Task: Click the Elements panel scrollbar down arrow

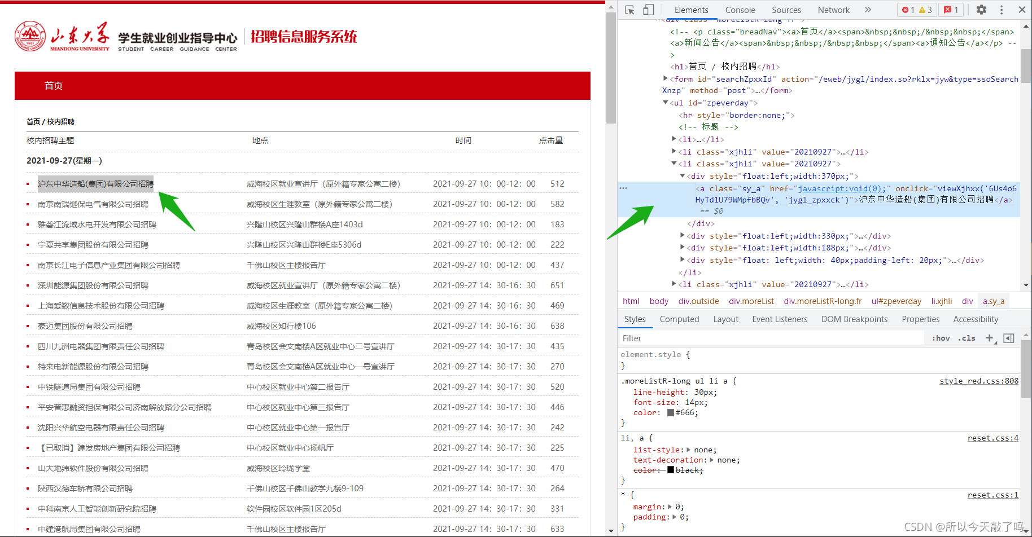Action: 1026,285
